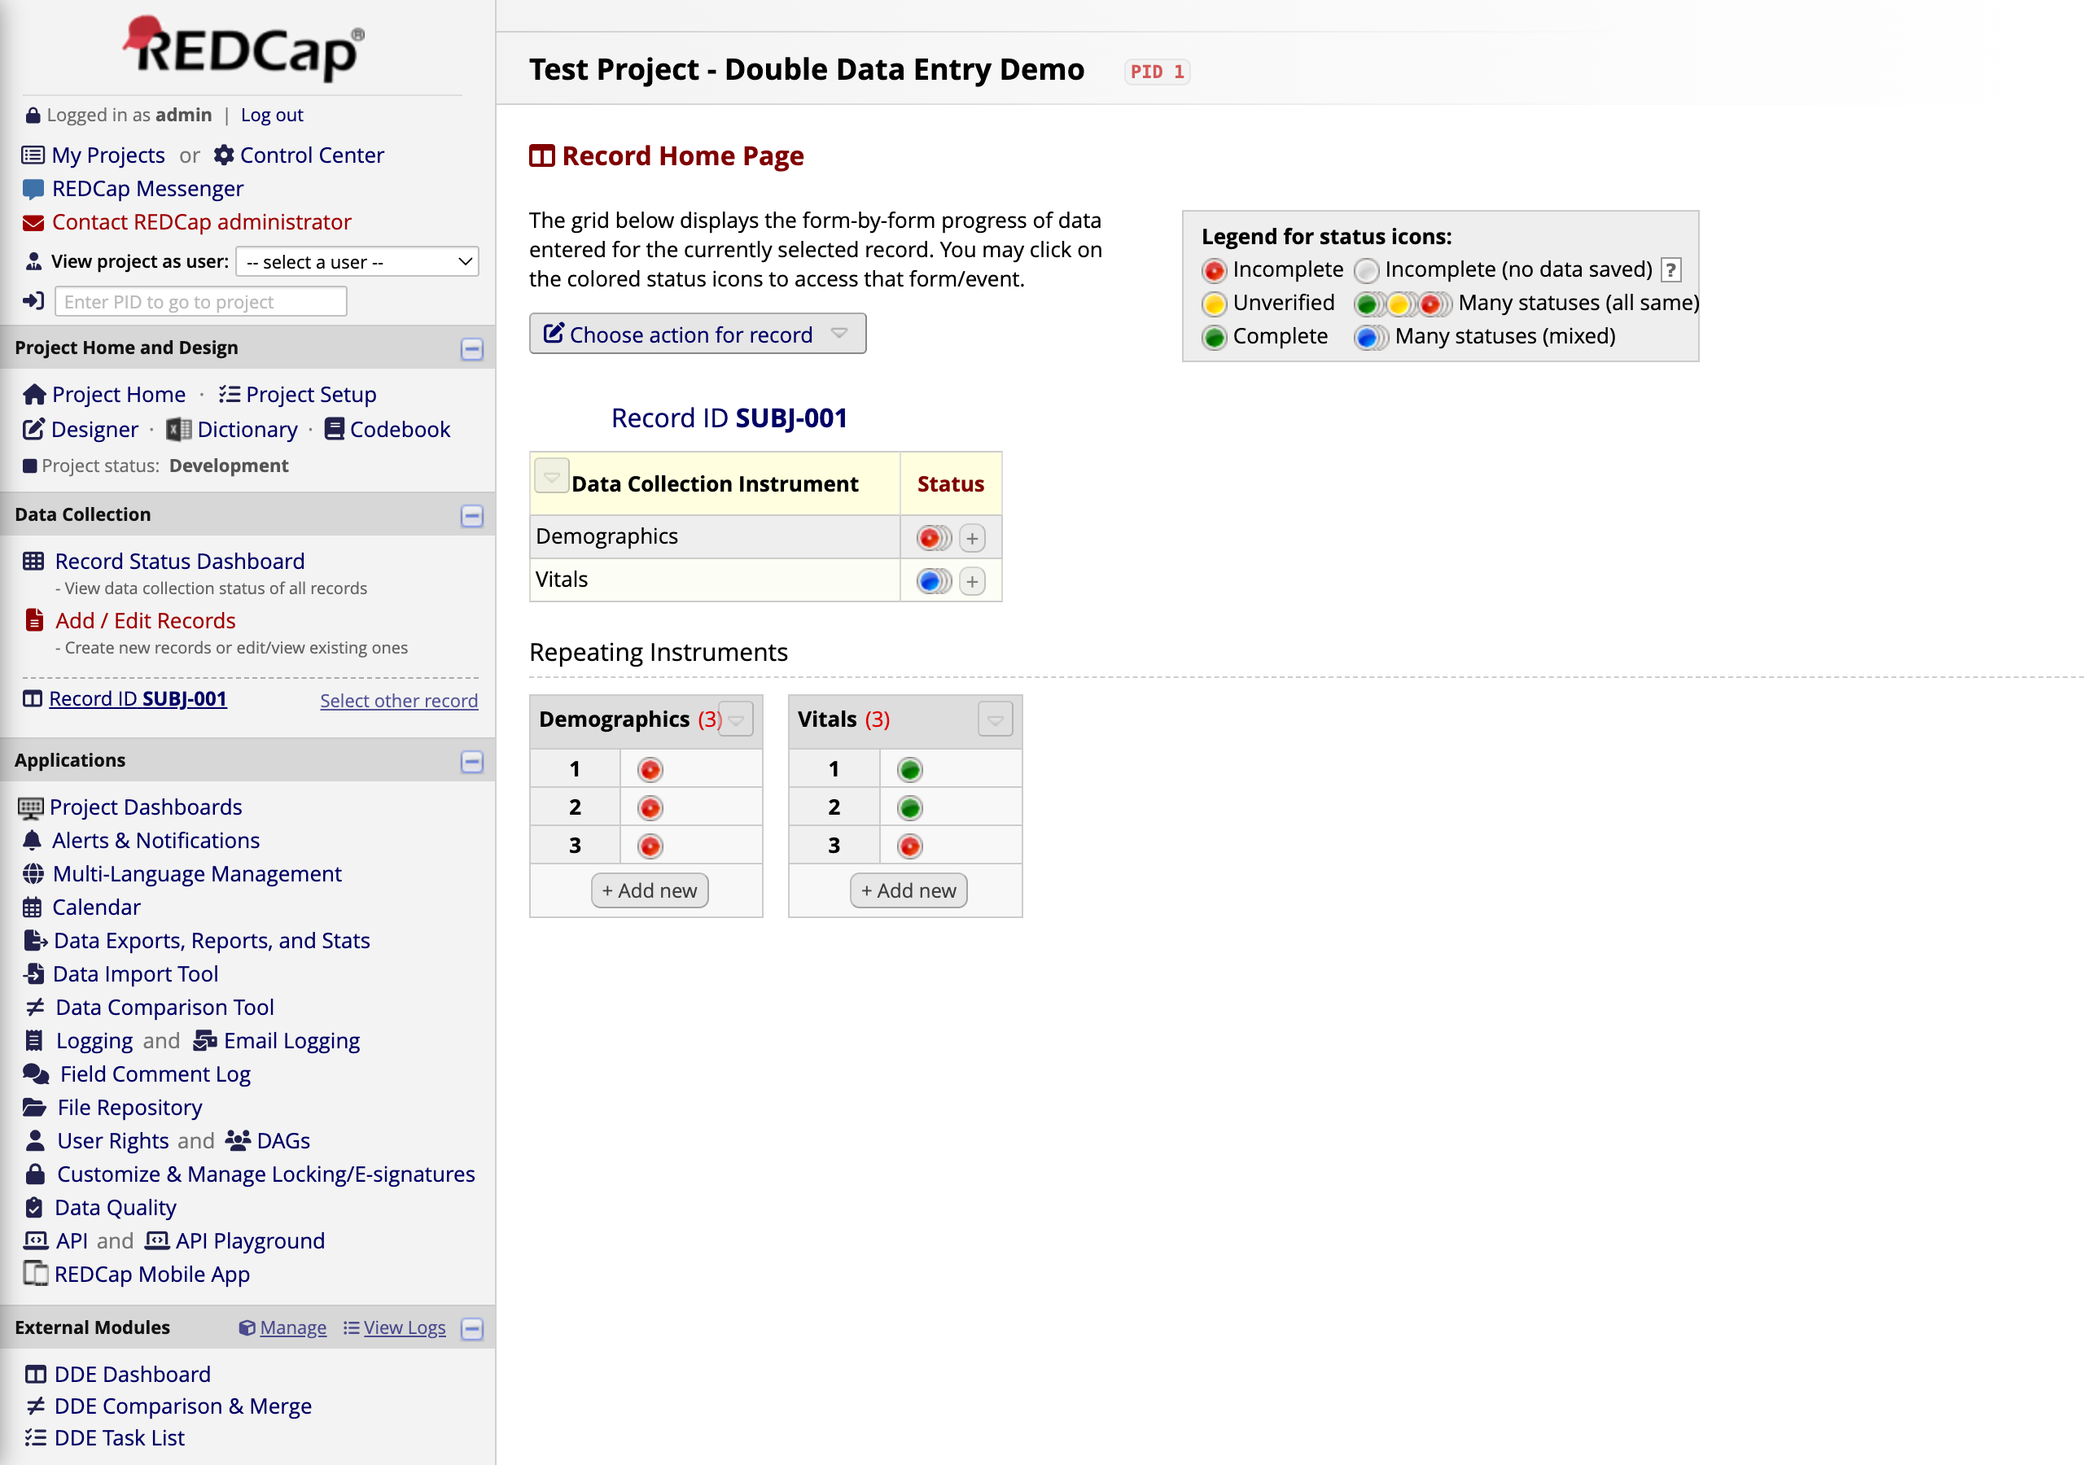The height and width of the screenshot is (1465, 2084).
Task: Open REDCap Mobile App page
Action: [x=151, y=1275]
